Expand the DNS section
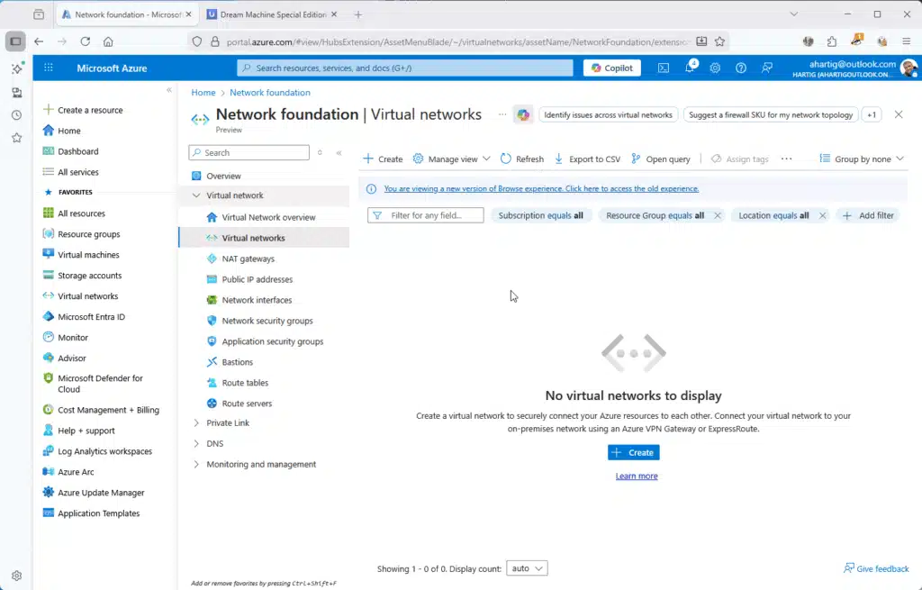 point(196,443)
